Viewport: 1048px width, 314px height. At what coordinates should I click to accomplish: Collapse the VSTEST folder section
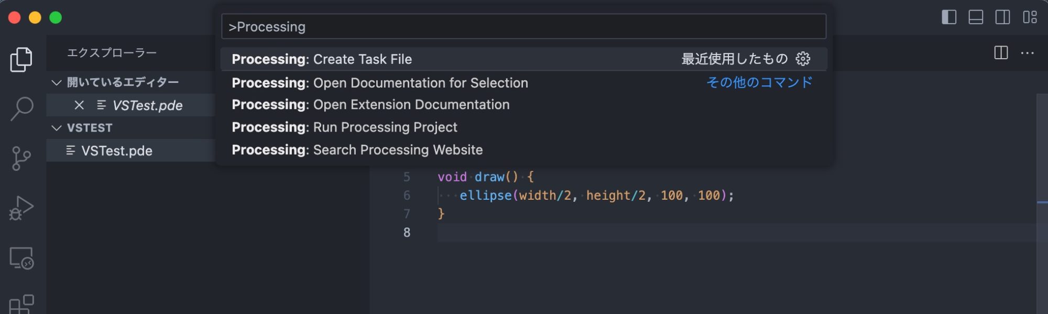point(57,128)
